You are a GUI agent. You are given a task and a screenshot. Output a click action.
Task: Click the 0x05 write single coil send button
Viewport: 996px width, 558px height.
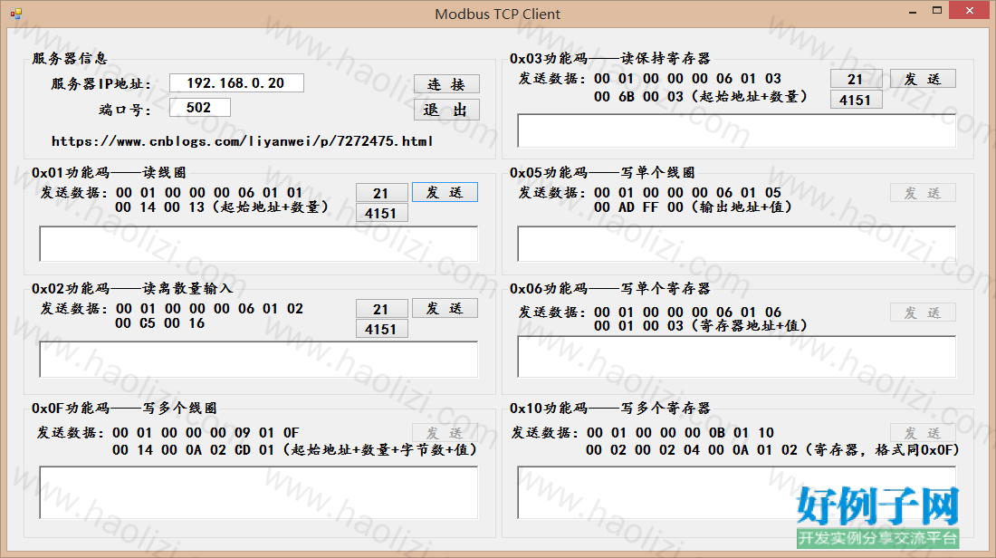923,193
